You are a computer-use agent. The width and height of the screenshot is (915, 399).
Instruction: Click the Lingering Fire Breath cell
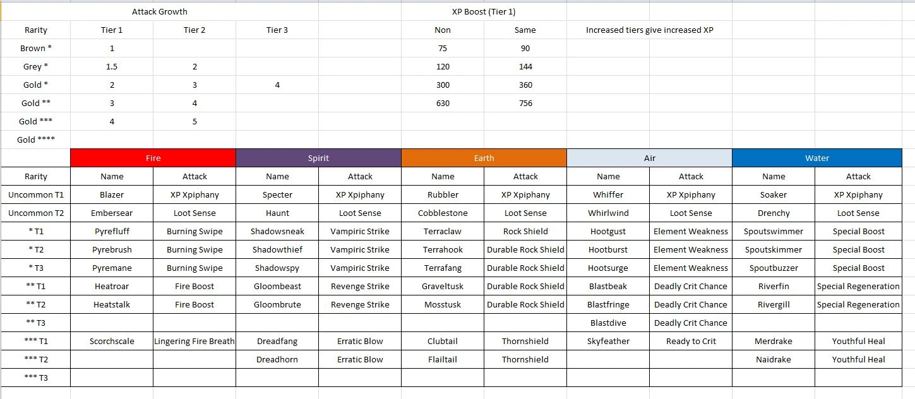click(194, 342)
